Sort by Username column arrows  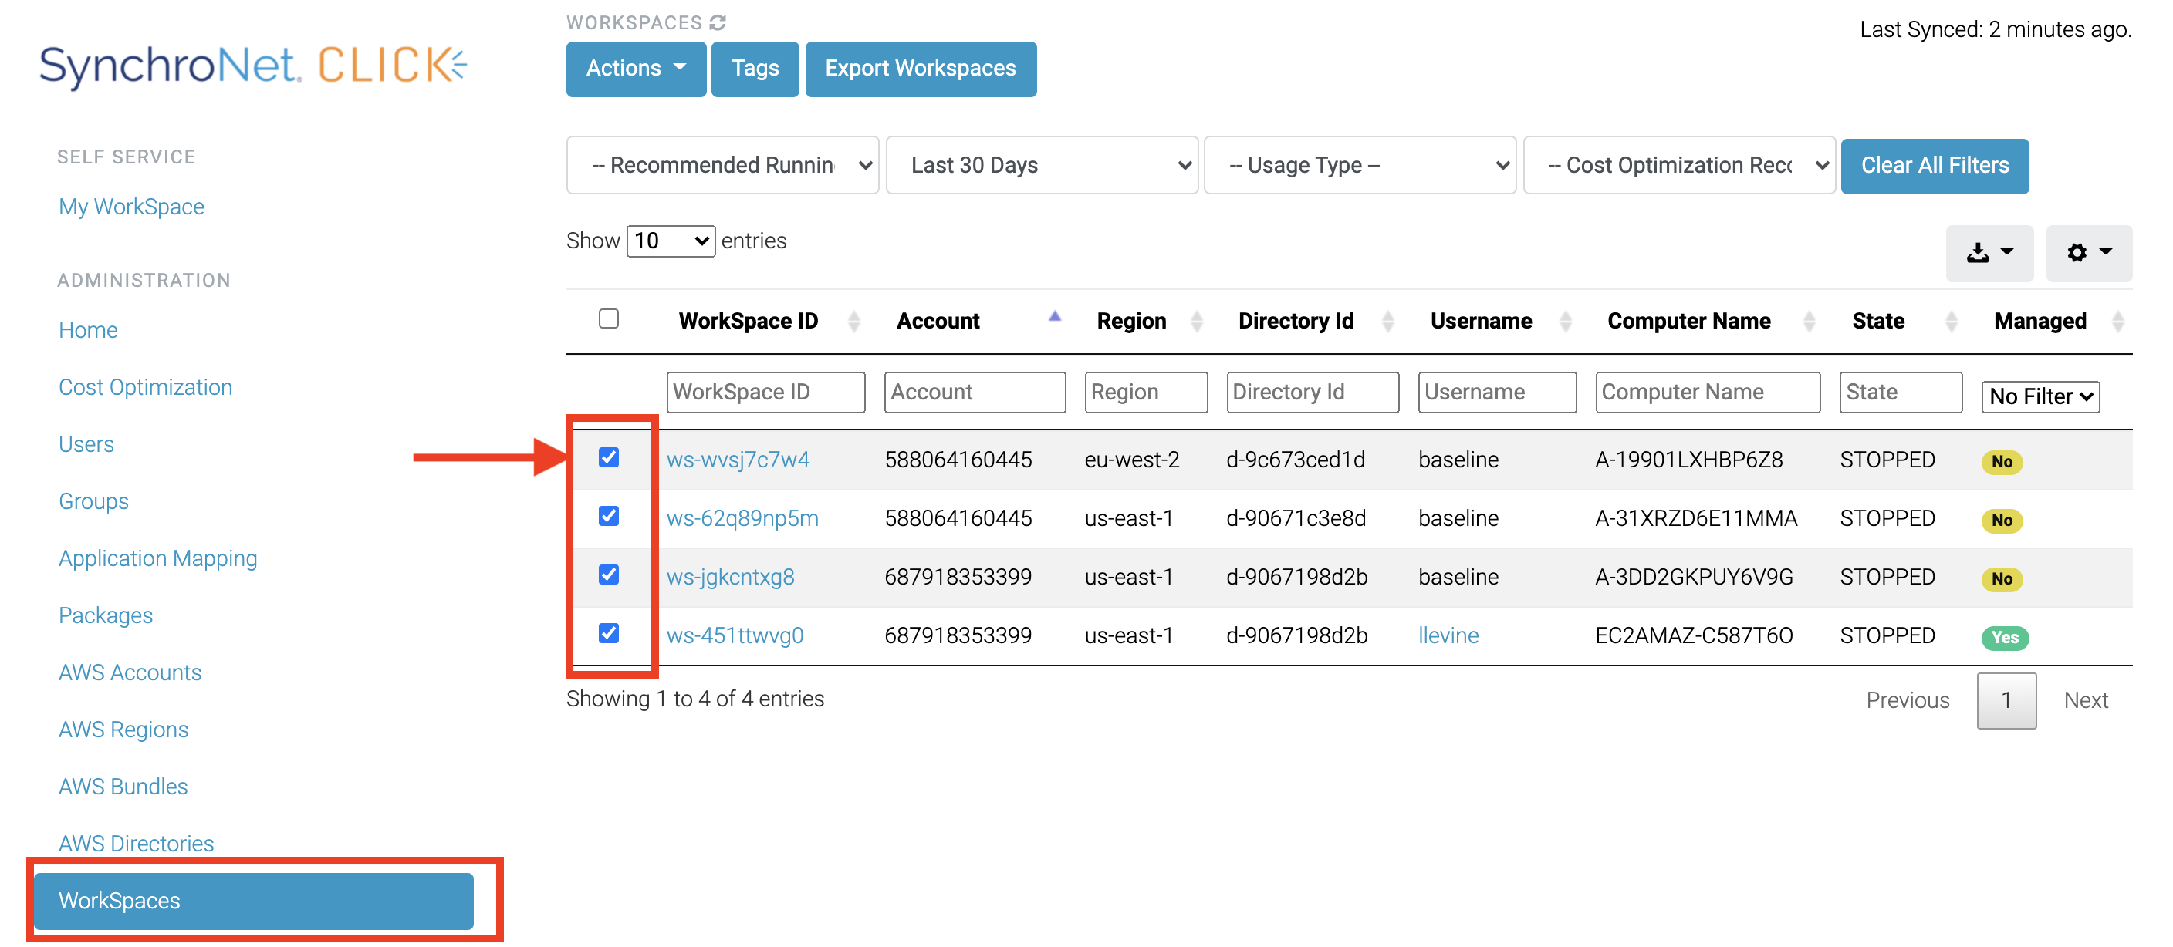(1566, 322)
